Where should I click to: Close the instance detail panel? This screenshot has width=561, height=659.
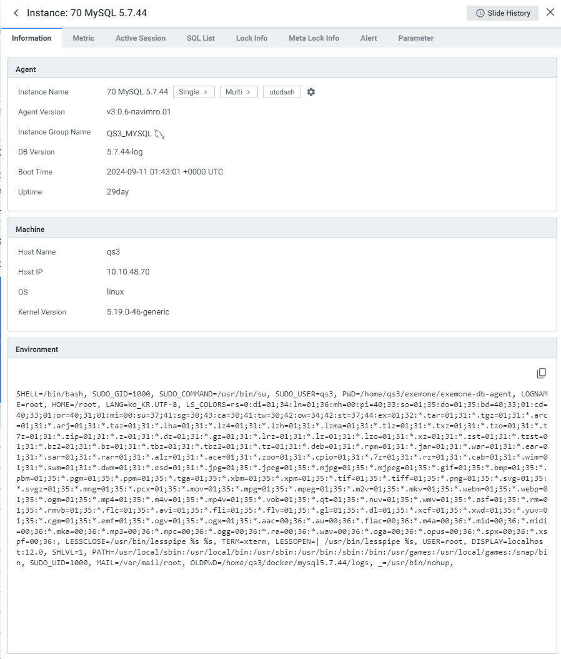(x=550, y=13)
